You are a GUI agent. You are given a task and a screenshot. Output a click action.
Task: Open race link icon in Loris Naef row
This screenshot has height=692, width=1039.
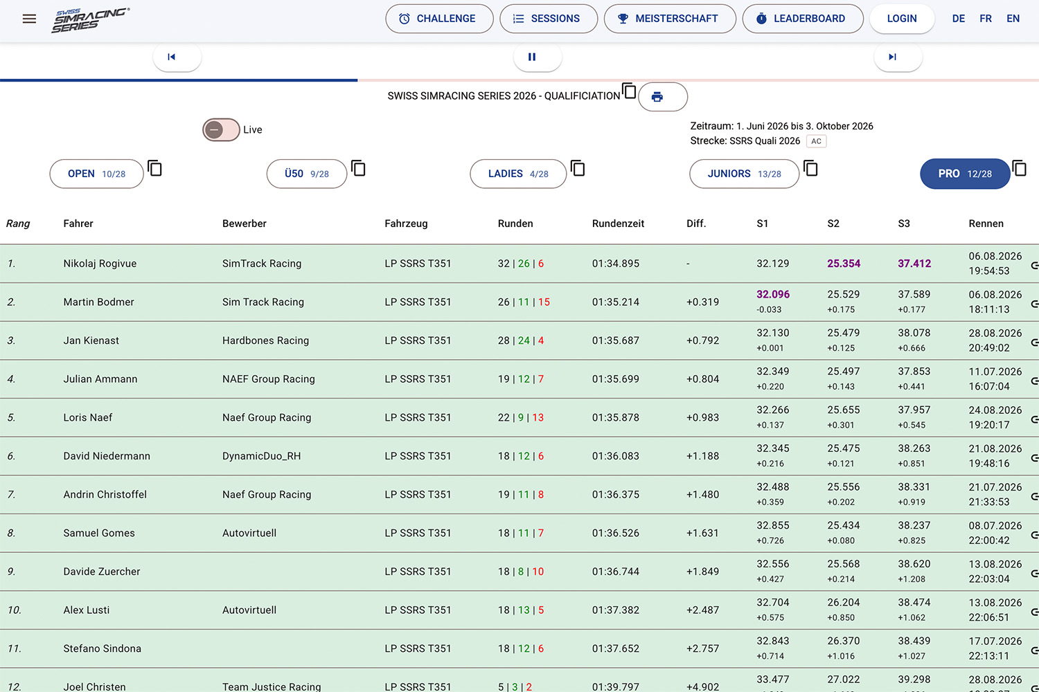1034,419
